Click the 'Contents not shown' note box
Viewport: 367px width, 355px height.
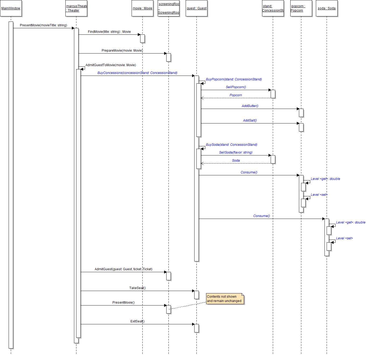point(225,299)
